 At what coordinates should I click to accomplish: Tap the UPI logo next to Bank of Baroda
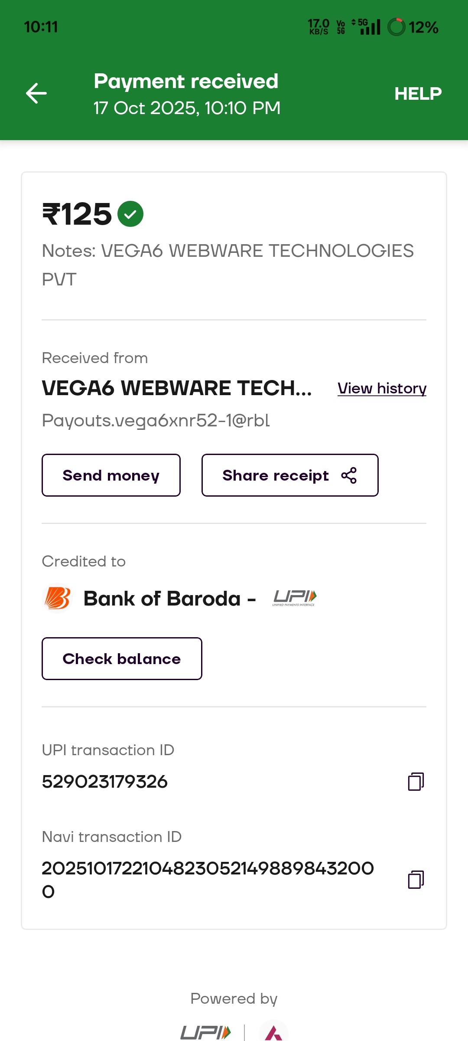tap(295, 598)
